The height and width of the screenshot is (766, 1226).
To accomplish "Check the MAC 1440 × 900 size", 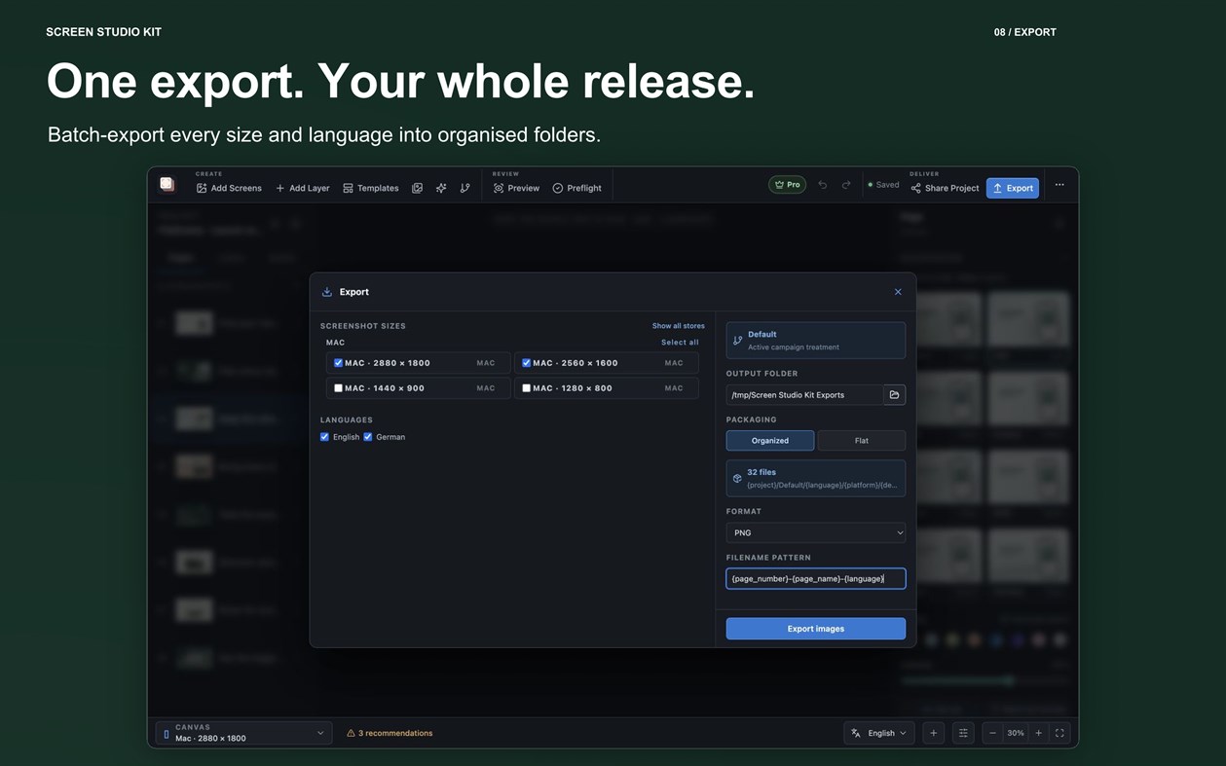I will click(338, 388).
